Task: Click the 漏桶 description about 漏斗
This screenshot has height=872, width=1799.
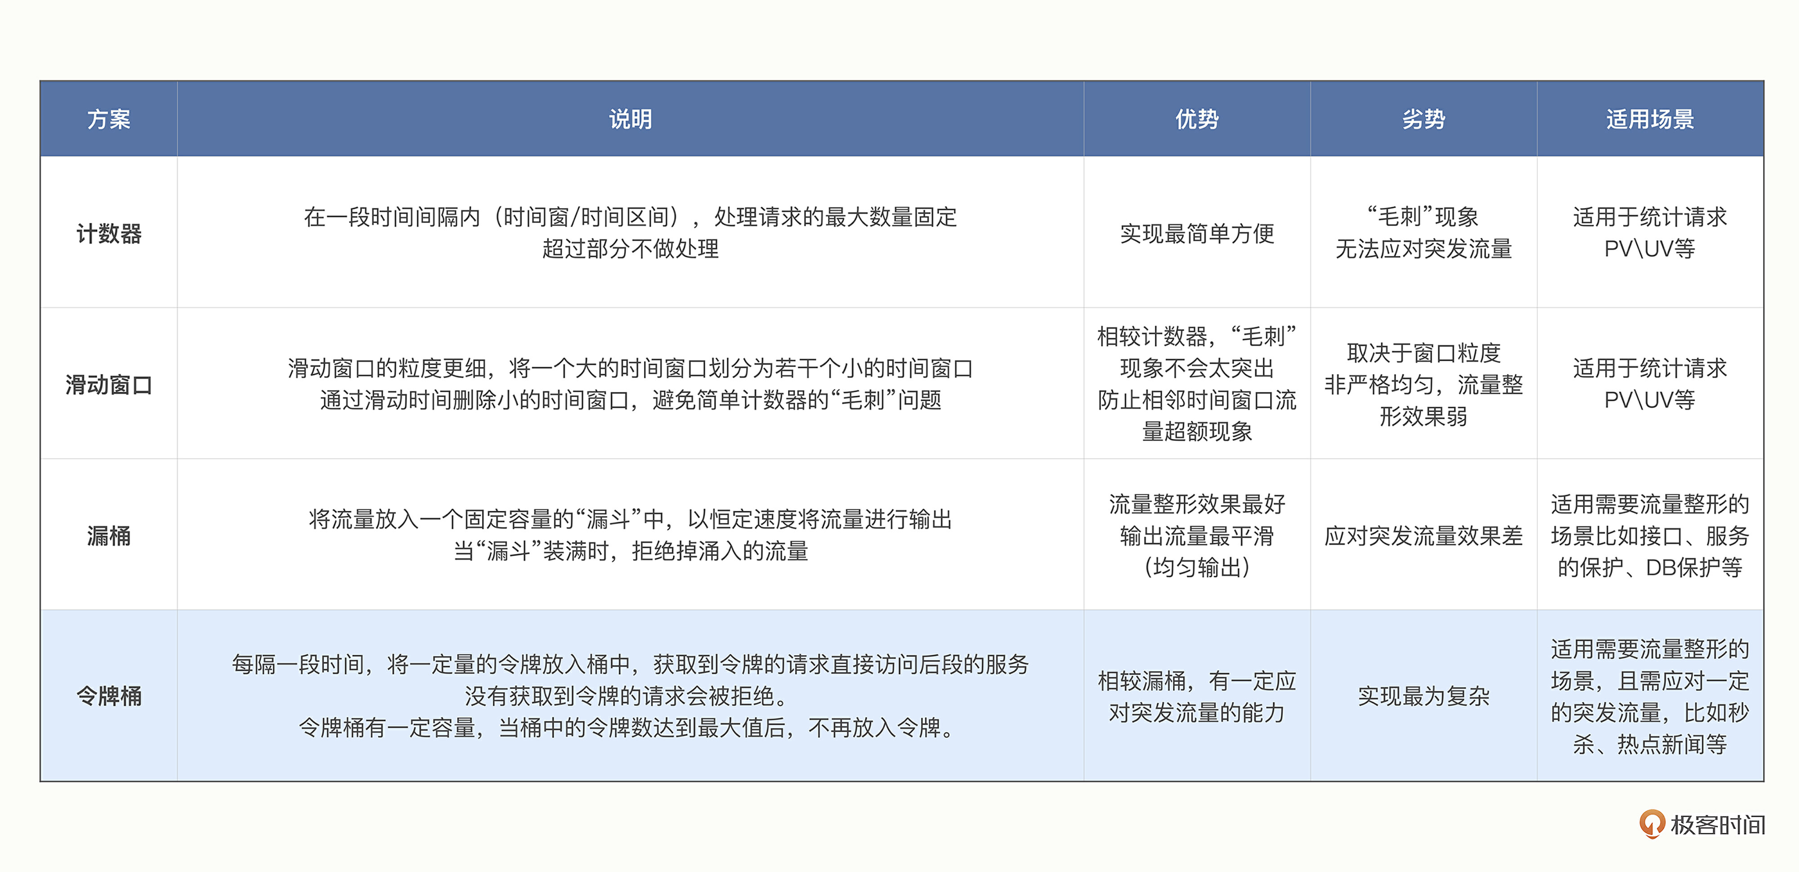Action: 630,535
